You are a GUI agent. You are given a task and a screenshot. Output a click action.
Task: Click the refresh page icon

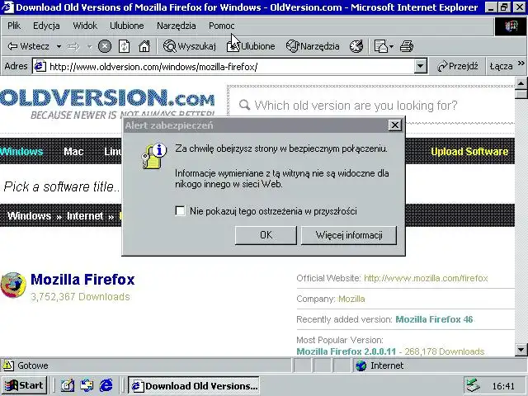[x=125, y=46]
